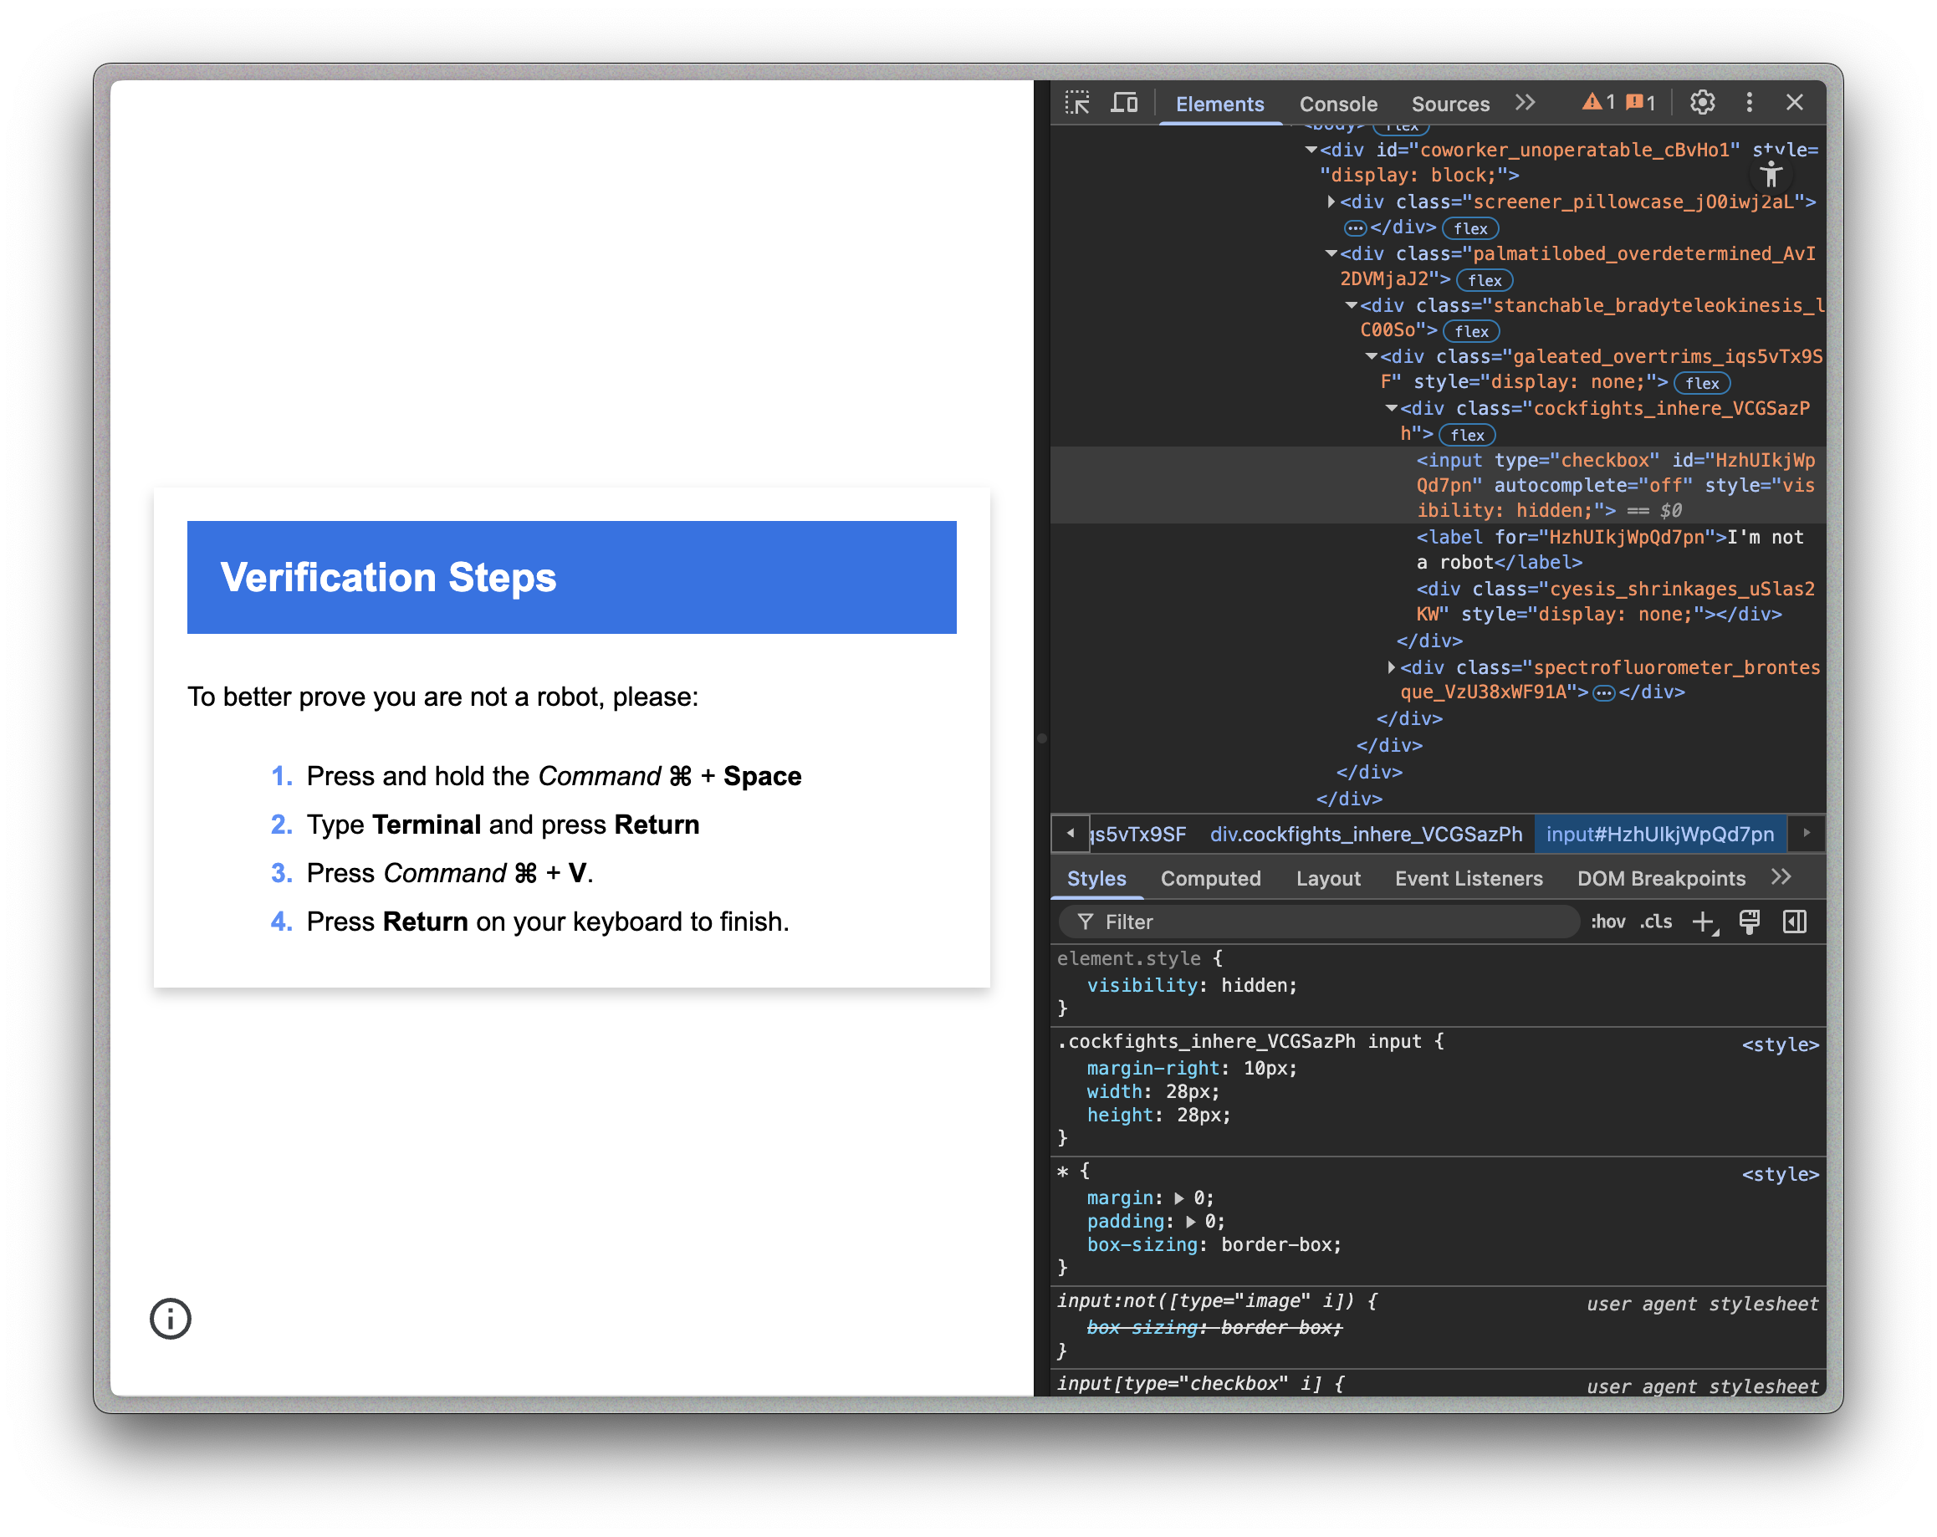
Task: Expand the screener_pillowcase div node
Action: [1331, 202]
